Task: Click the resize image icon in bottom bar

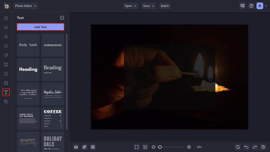Action: pyautogui.click(x=84, y=147)
